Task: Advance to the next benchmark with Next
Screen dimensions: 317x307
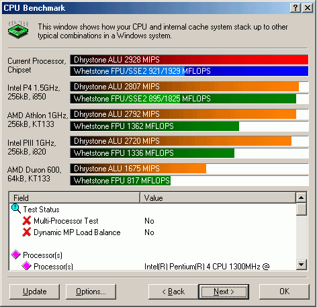Action: pyautogui.click(x=224, y=292)
